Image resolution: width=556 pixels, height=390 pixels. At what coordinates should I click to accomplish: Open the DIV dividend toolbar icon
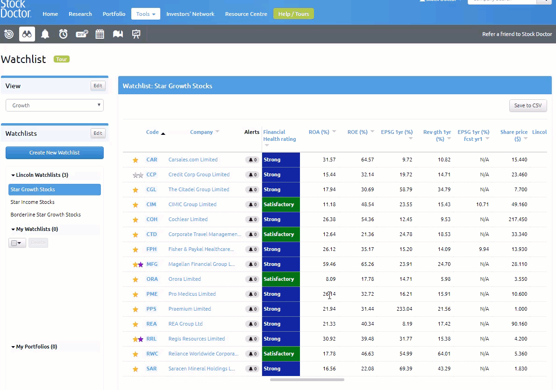coord(82,34)
